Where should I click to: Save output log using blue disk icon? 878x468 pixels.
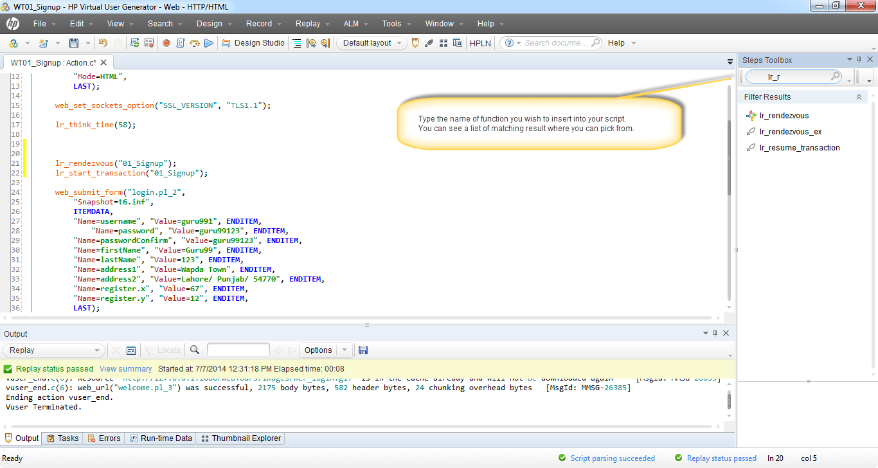point(363,350)
